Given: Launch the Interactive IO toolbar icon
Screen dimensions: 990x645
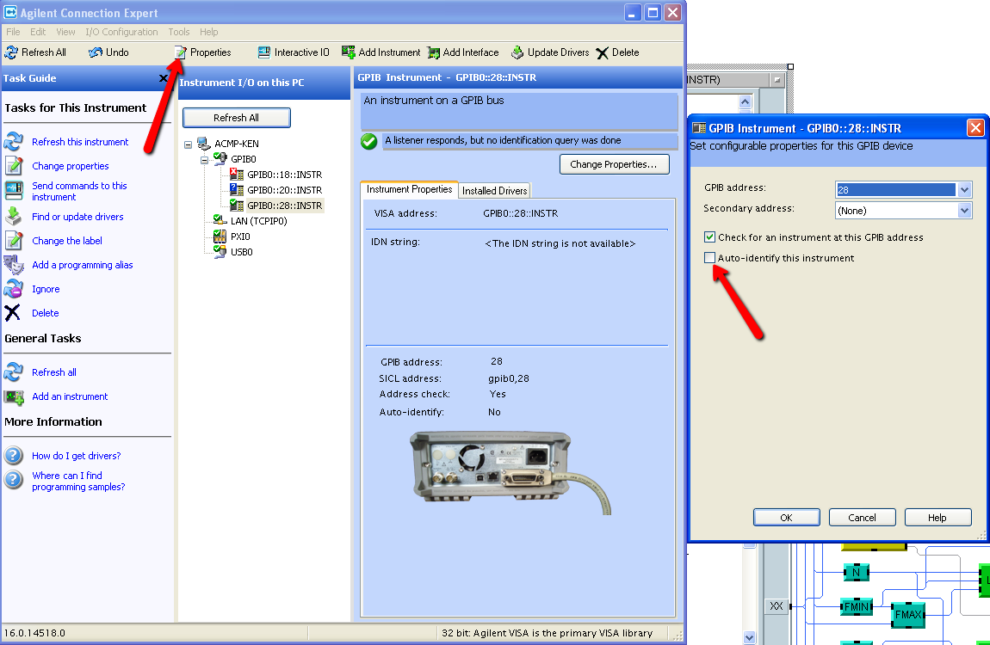Looking at the screenshot, I should [264, 52].
